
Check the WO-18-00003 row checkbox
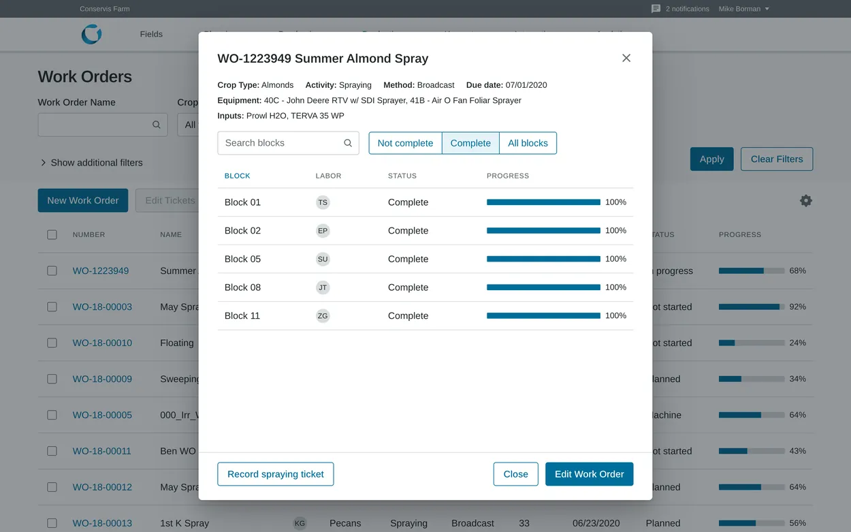pos(52,307)
